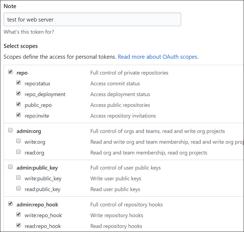Uncheck repo:invite scope
This screenshot has height=232, width=244.
click(x=18, y=115)
